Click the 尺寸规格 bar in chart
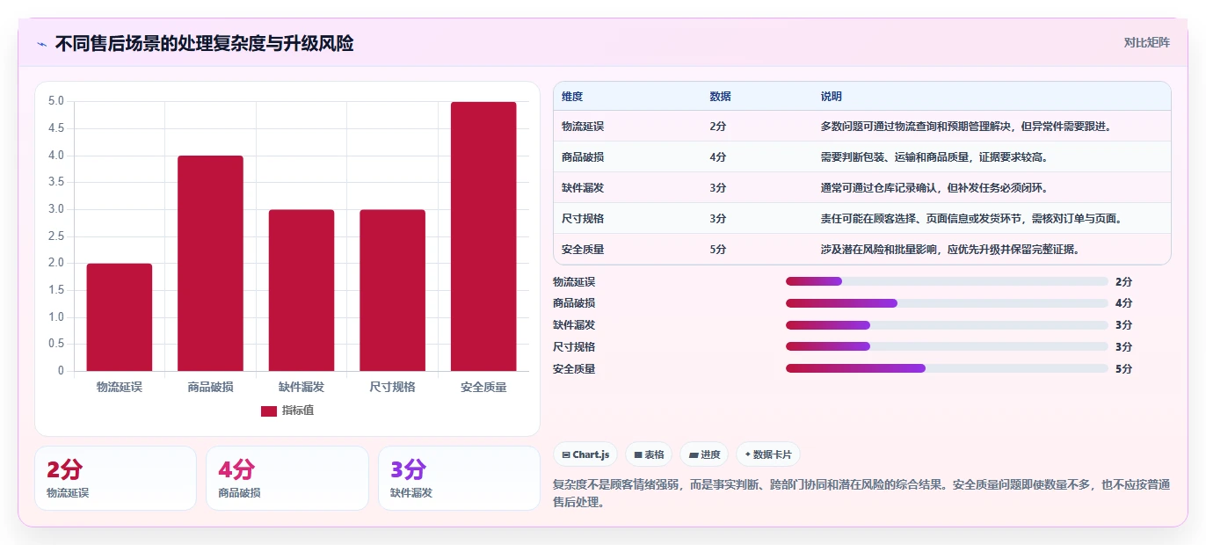1206x545 pixels. click(392, 290)
